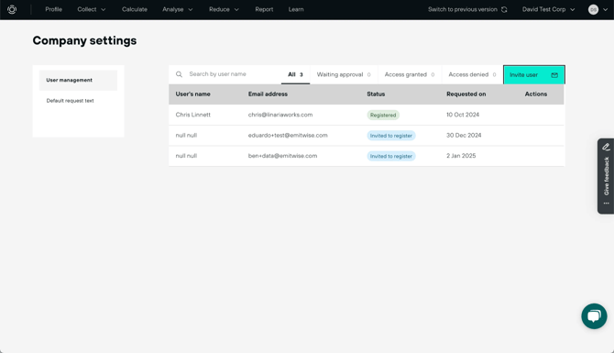Viewport: 614px width, 353px height.
Task: Expand the Reduce dropdown chevron
Action: pyautogui.click(x=236, y=9)
